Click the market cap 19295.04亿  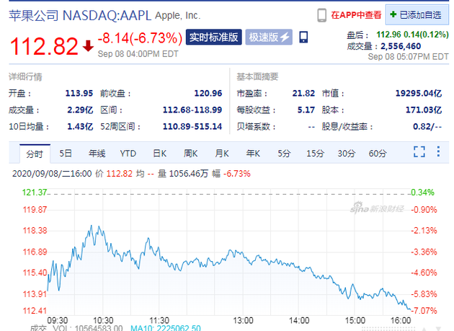pos(419,93)
